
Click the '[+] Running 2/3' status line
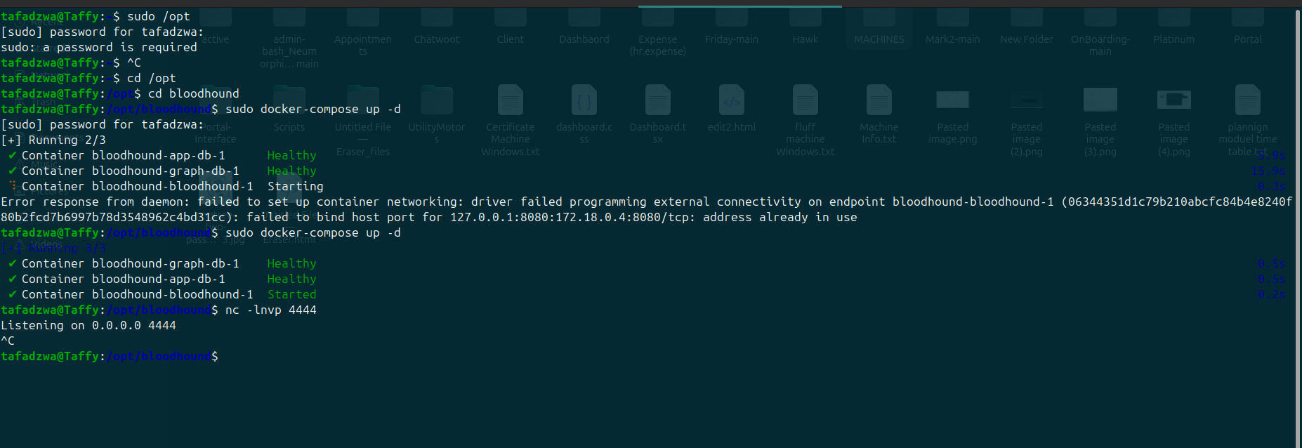tap(53, 140)
